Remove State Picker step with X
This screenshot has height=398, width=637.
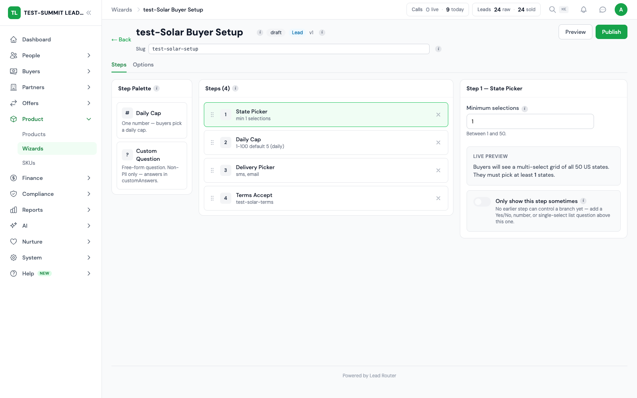click(438, 115)
